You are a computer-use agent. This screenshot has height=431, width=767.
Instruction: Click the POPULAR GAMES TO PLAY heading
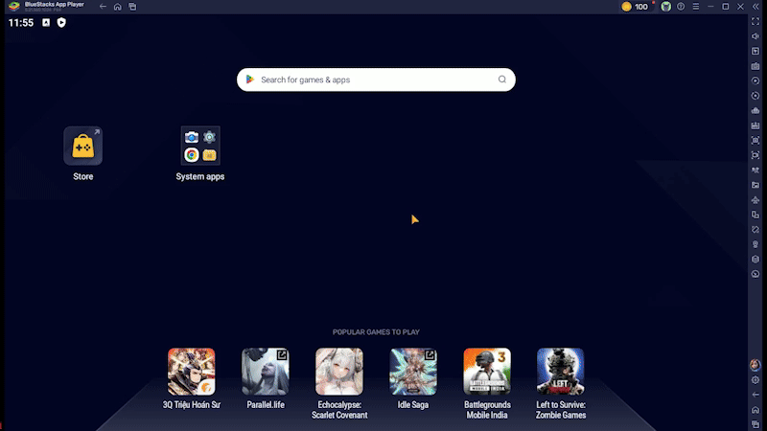click(x=376, y=332)
